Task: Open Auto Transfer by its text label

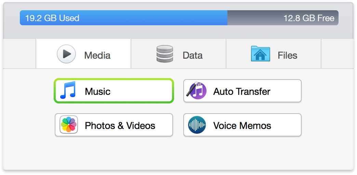Action: [x=242, y=91]
